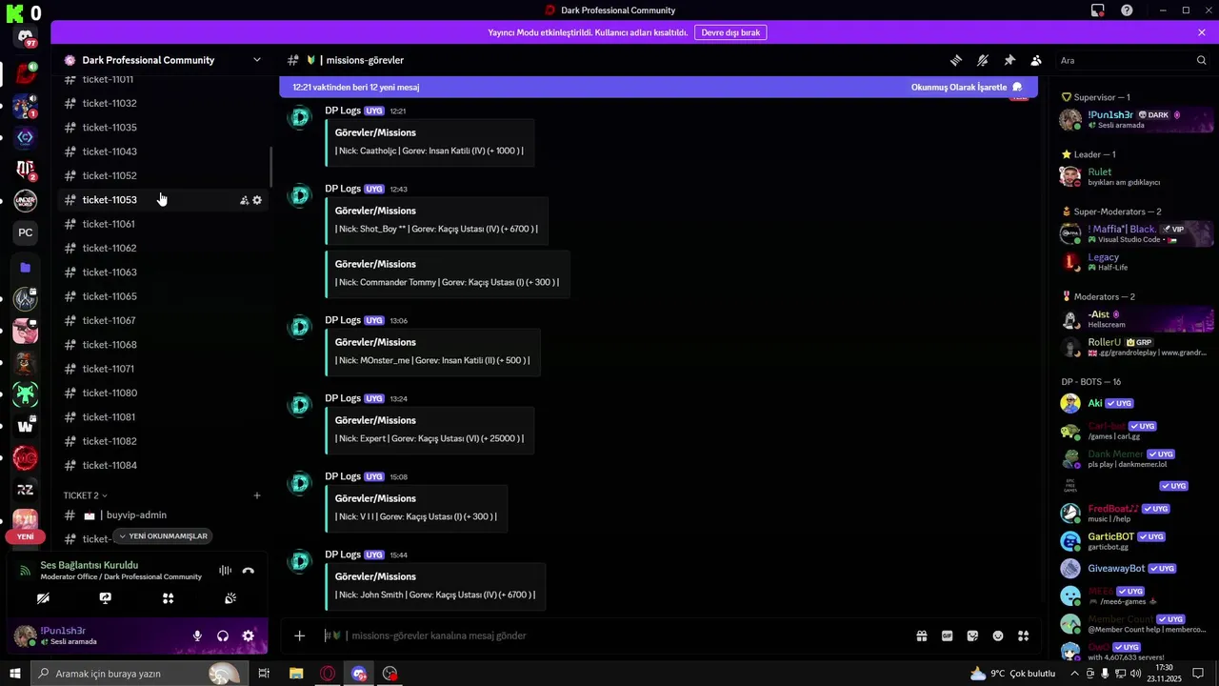
Task: Open the soundboard icon
Action: [230, 598]
